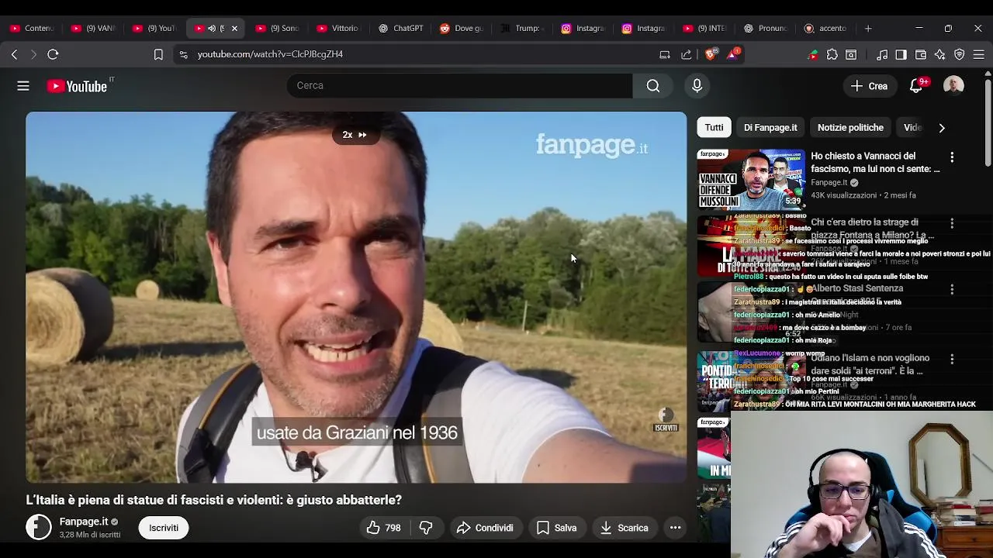This screenshot has width=993, height=558.
Task: Like the video with 798 likes
Action: pyautogui.click(x=384, y=528)
